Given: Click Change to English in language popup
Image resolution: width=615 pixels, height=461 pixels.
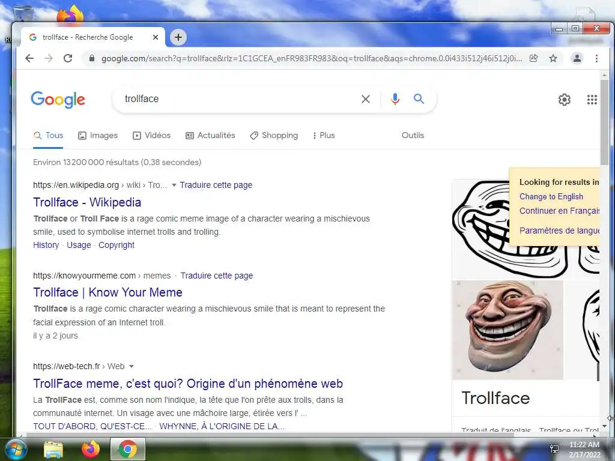Looking at the screenshot, I should [x=551, y=196].
